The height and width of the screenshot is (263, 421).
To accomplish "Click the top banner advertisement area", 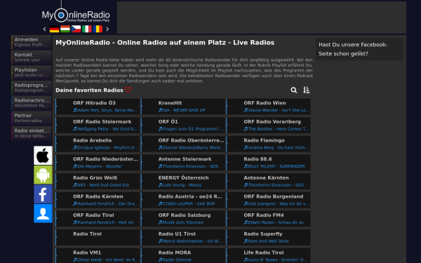I will point(262,18).
